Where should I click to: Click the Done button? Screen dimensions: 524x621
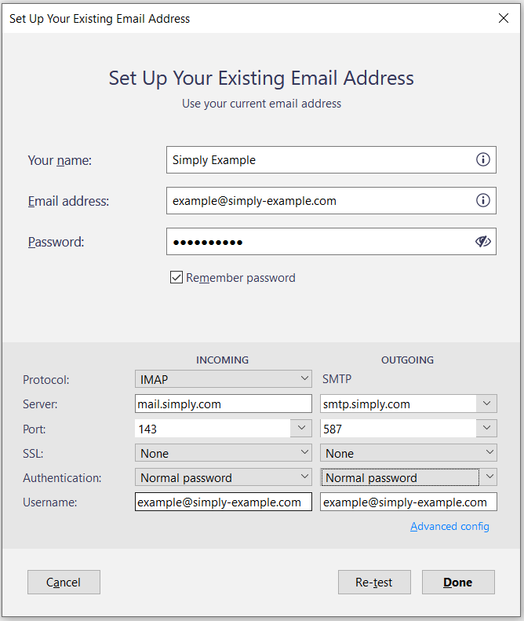458,583
